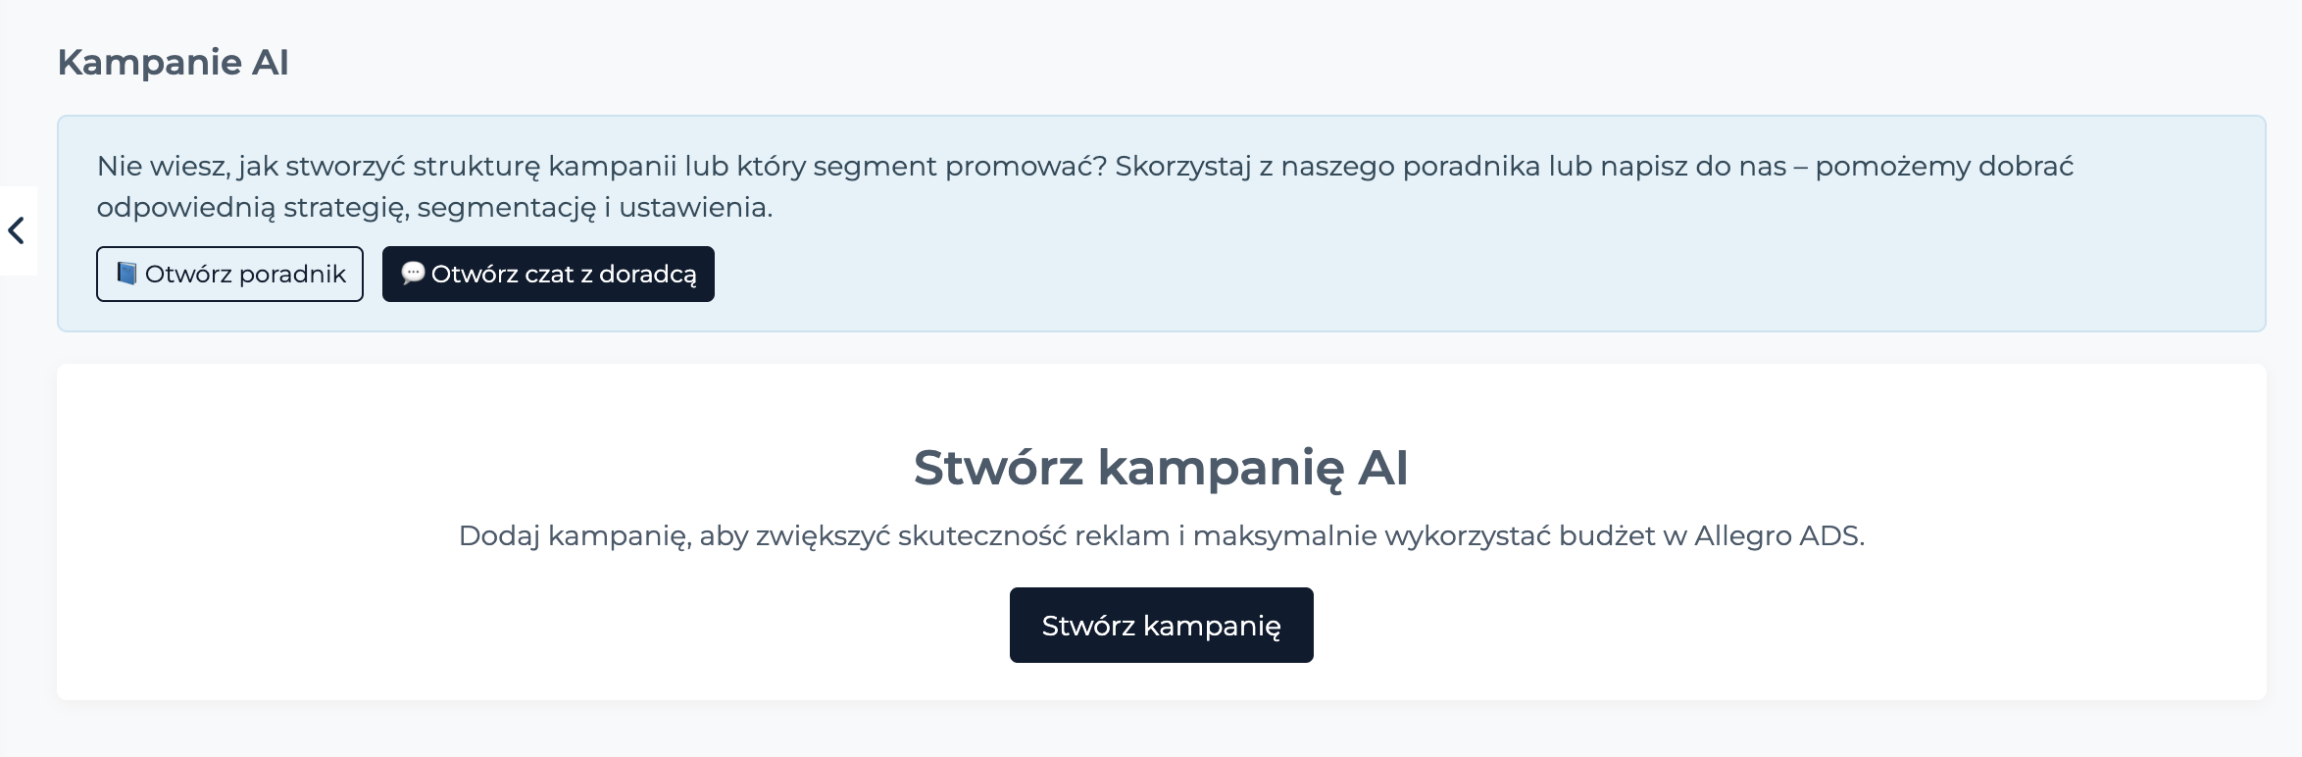Click the word poradnik in the outlined button
This screenshot has width=2302, height=757.
click(292, 274)
